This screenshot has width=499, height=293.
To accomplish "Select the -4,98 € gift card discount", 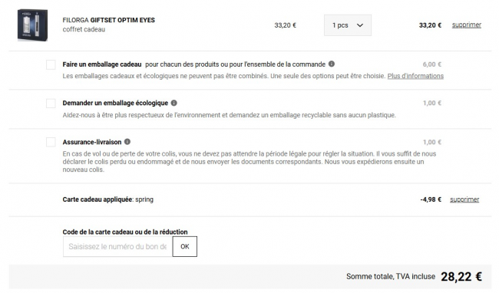I will coord(431,199).
